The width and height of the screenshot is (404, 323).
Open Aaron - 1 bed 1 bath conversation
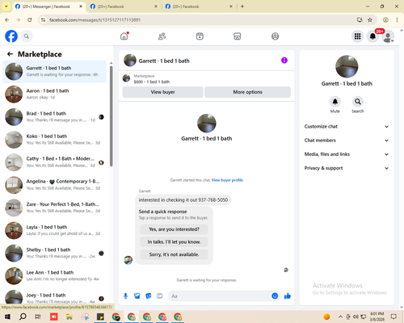click(x=55, y=94)
